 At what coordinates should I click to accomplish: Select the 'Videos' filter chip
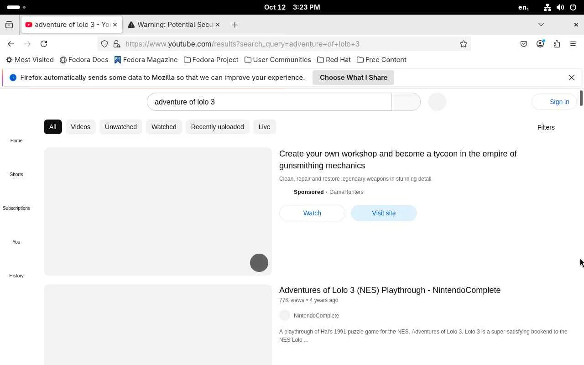pos(81,127)
